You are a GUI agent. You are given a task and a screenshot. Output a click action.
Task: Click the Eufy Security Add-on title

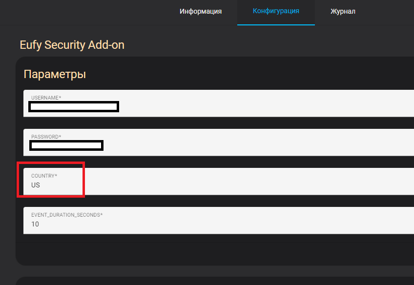pyautogui.click(x=72, y=45)
